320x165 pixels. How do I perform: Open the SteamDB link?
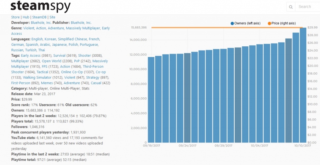(39, 17)
